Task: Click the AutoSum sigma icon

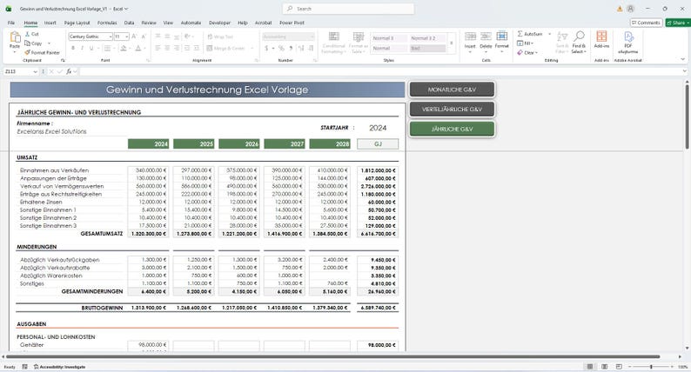Action: coord(520,34)
